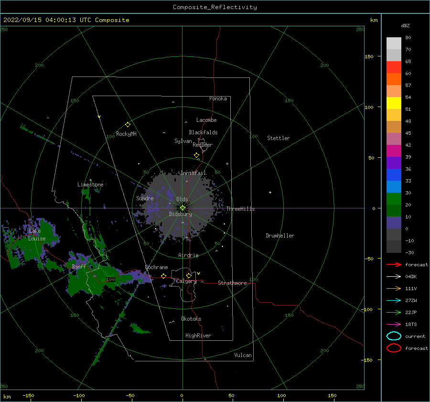Click the Stettler label
Image resolution: width=430 pixels, height=402 pixels.
279,138
